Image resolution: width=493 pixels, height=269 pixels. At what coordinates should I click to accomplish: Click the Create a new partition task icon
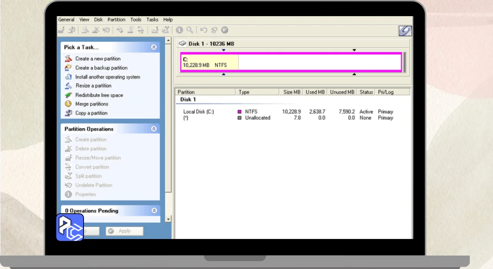pos(69,58)
